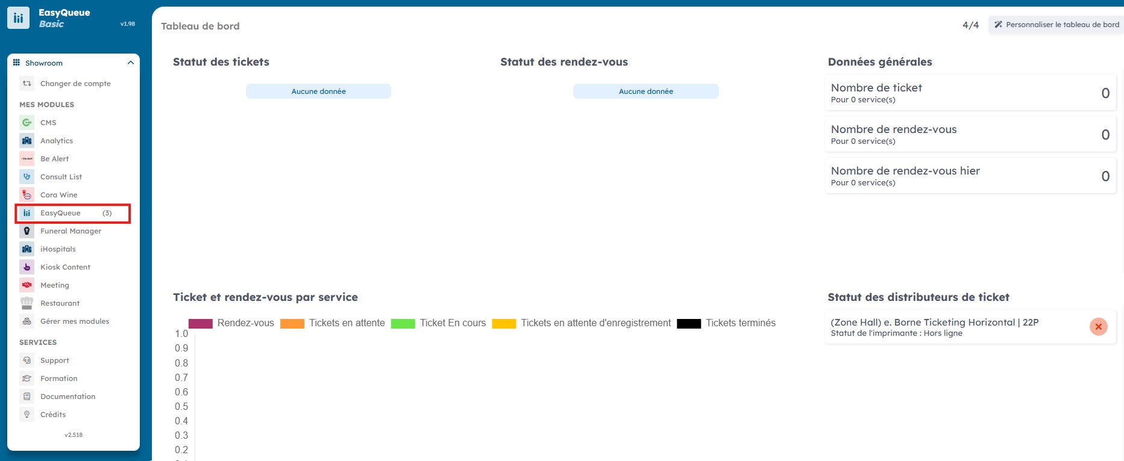Click the orange Tickets en attente swatch
This screenshot has width=1124, height=461.
tap(292, 324)
